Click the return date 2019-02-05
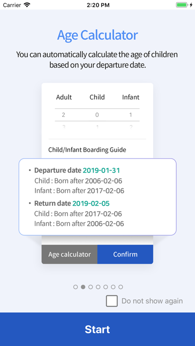This screenshot has width=195, height=346. (91, 203)
